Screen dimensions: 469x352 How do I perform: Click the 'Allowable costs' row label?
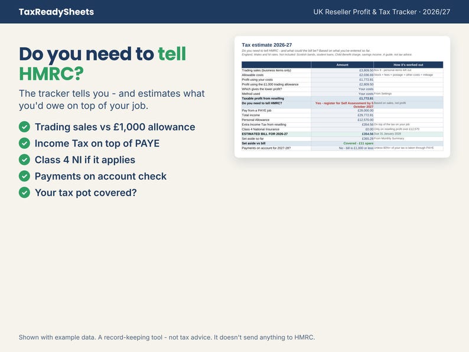(x=252, y=75)
